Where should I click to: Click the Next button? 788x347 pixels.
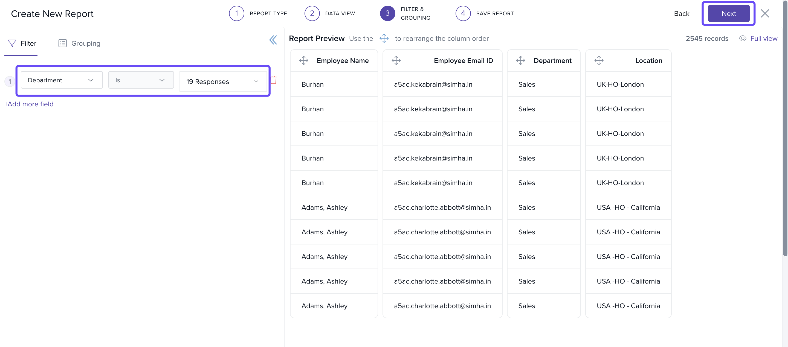click(x=728, y=13)
